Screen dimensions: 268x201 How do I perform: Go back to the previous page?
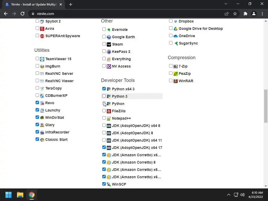click(x=6, y=14)
